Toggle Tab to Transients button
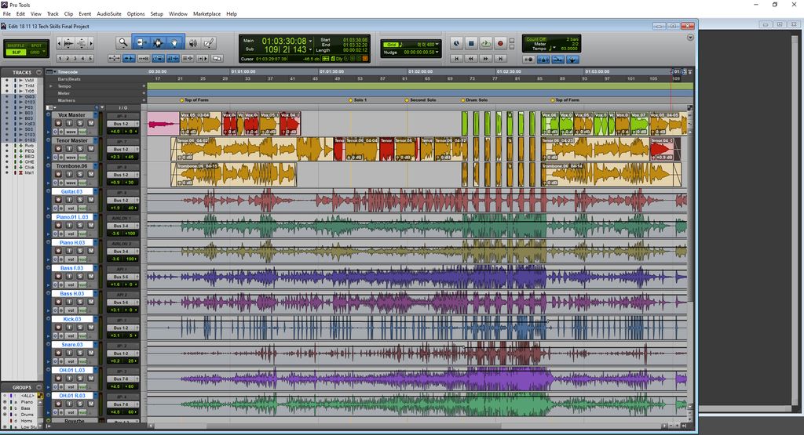Screen dimensions: 804x435 click(x=130, y=58)
